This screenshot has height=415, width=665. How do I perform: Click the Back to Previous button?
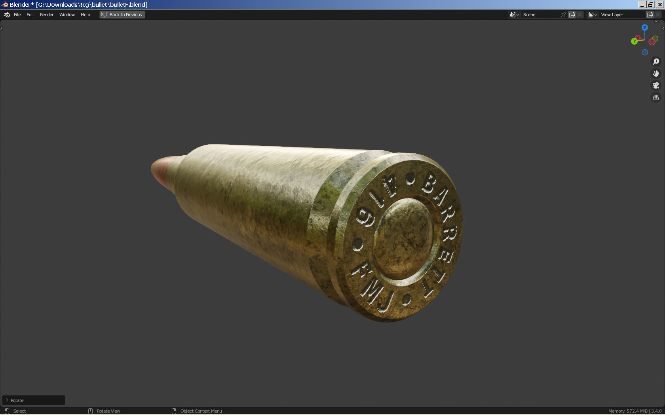click(x=122, y=15)
